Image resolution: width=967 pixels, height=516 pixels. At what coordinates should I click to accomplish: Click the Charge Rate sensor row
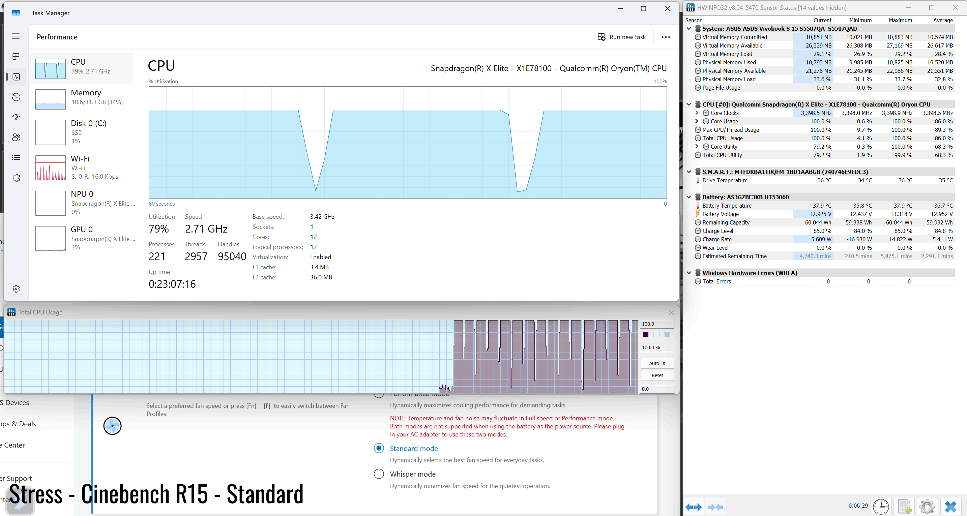(824, 239)
